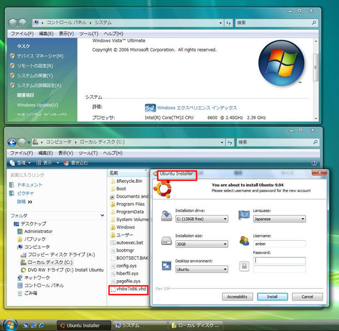Image resolution: width=339 pixels, height=331 pixels.
Task: Open Desktop environment dropdown
Action: 202,269
